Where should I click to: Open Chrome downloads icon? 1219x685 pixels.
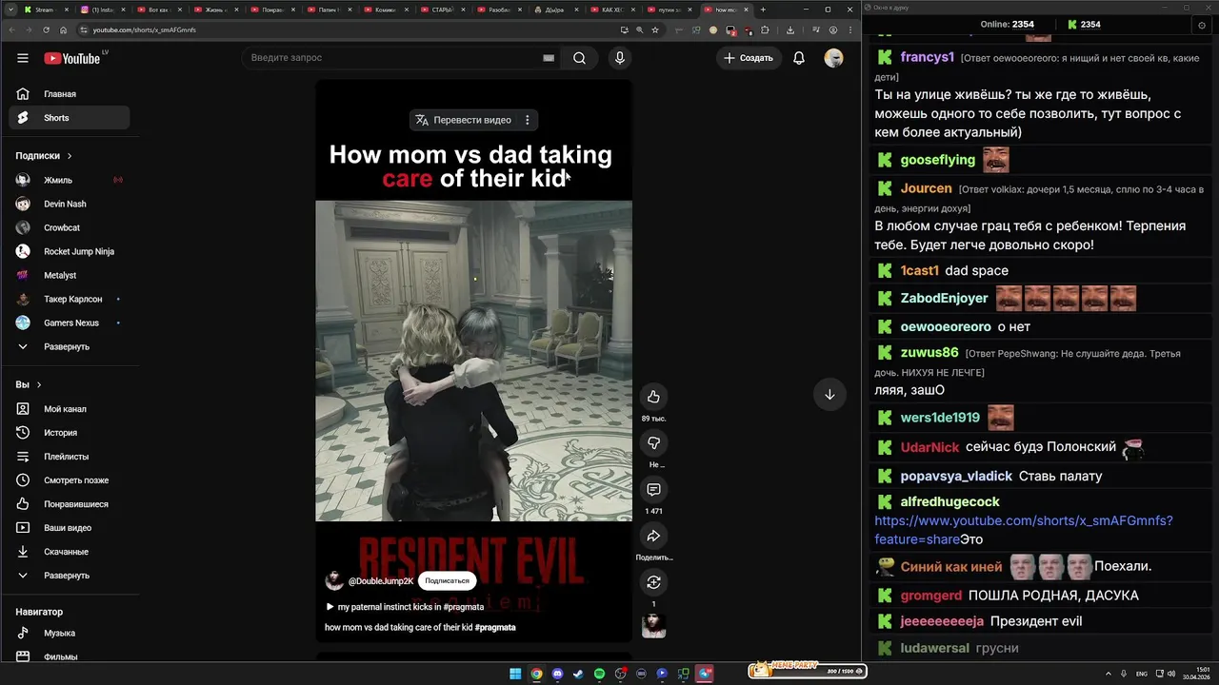click(789, 29)
